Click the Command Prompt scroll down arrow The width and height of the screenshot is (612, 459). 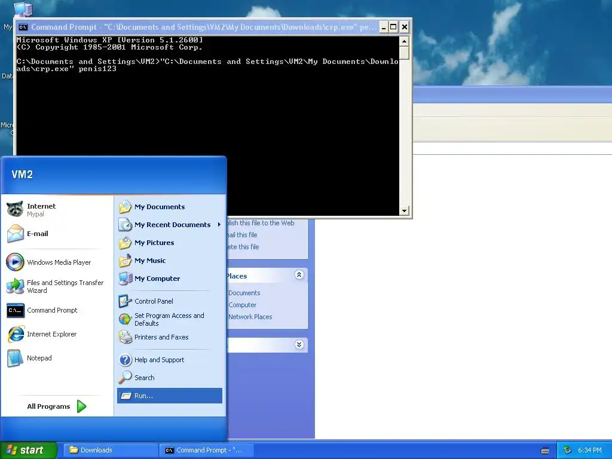[x=404, y=211]
